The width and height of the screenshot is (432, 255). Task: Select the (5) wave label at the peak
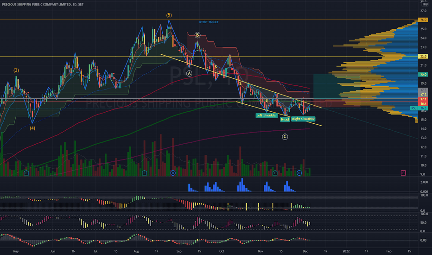(x=169, y=15)
